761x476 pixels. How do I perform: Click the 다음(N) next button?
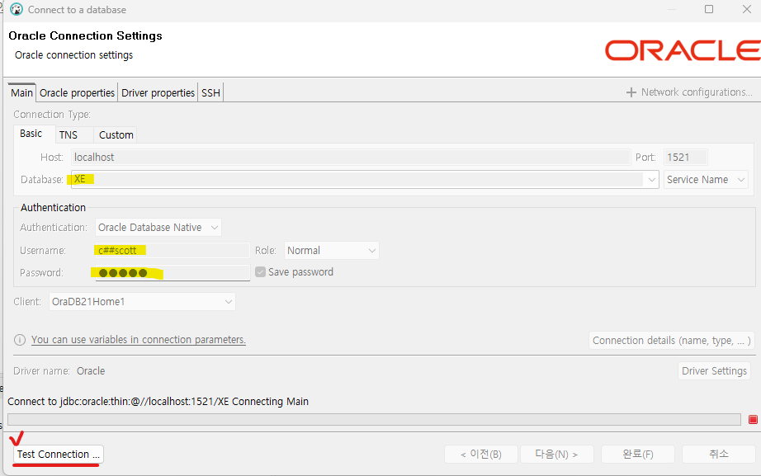[x=556, y=455]
